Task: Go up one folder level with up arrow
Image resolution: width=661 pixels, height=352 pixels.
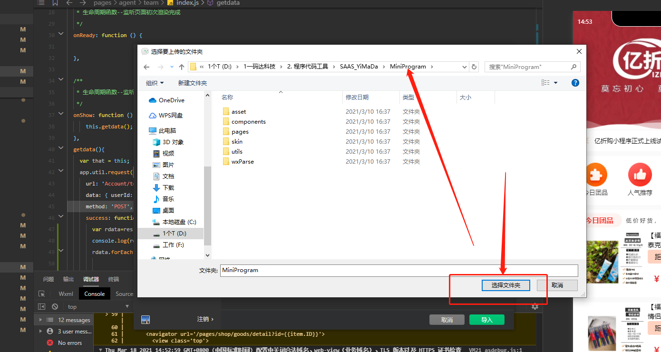Action: (x=182, y=67)
